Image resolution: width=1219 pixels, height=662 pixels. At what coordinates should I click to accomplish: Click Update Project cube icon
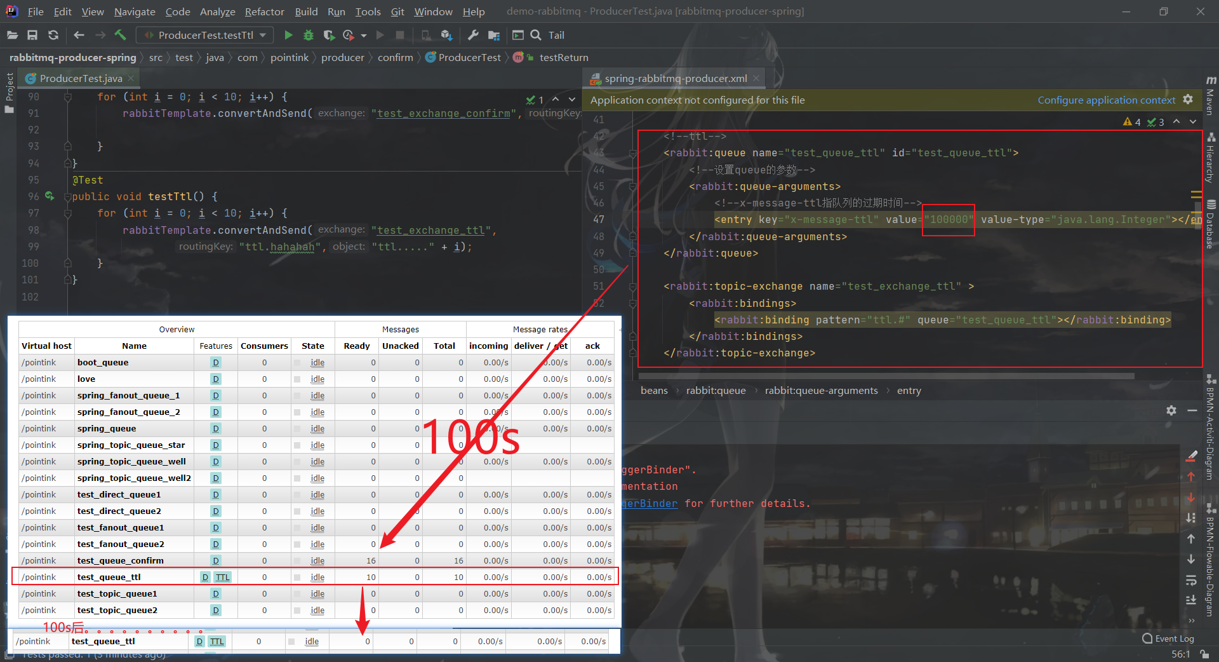point(446,35)
